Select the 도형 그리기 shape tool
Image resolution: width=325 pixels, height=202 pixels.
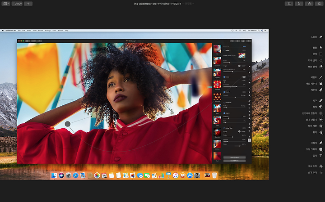pos(321,149)
